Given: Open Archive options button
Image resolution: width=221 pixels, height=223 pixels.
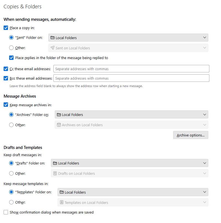Looking at the screenshot, I should 191,135.
